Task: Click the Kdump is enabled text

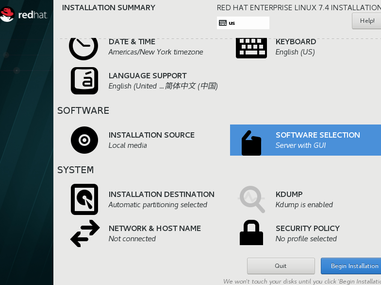Action: click(304, 205)
